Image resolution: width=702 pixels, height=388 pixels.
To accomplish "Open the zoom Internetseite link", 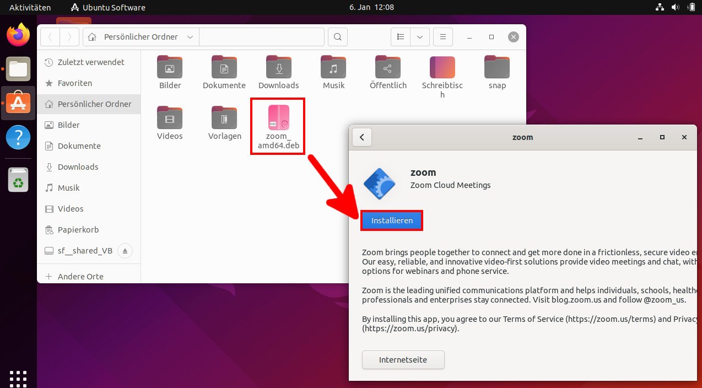I will click(x=403, y=359).
